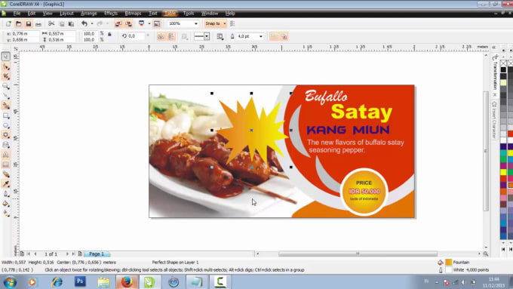Select the Freehand tool in toolbox
This screenshot has width=513, height=289.
(x=5, y=96)
